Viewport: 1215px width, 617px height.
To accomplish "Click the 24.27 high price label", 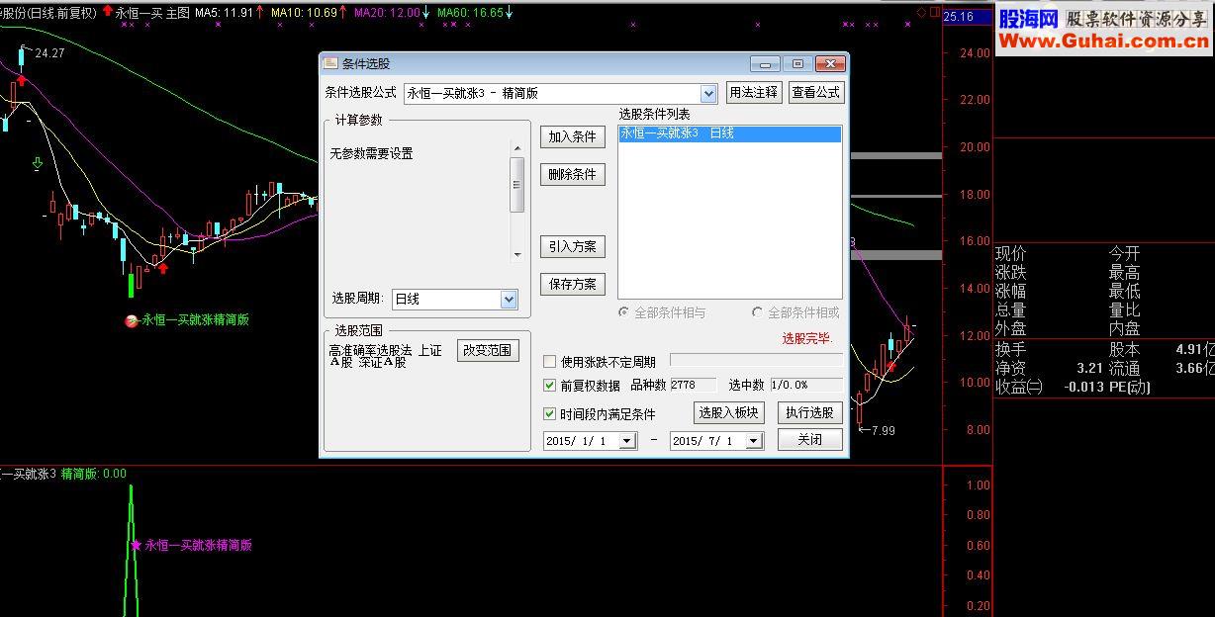I will click(49, 53).
